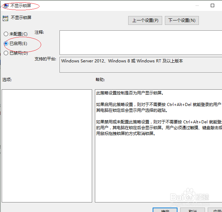Apply changes with 应用 button
Image resolution: width=222 pixels, height=212 pixels.
point(215,210)
